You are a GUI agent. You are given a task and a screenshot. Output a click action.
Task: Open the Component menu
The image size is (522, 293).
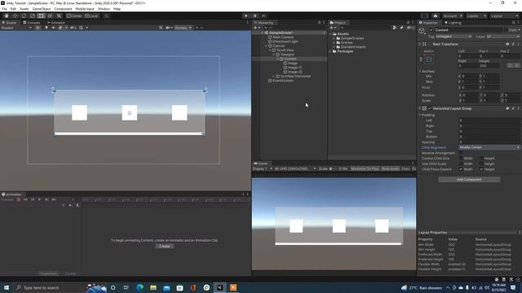point(63,9)
